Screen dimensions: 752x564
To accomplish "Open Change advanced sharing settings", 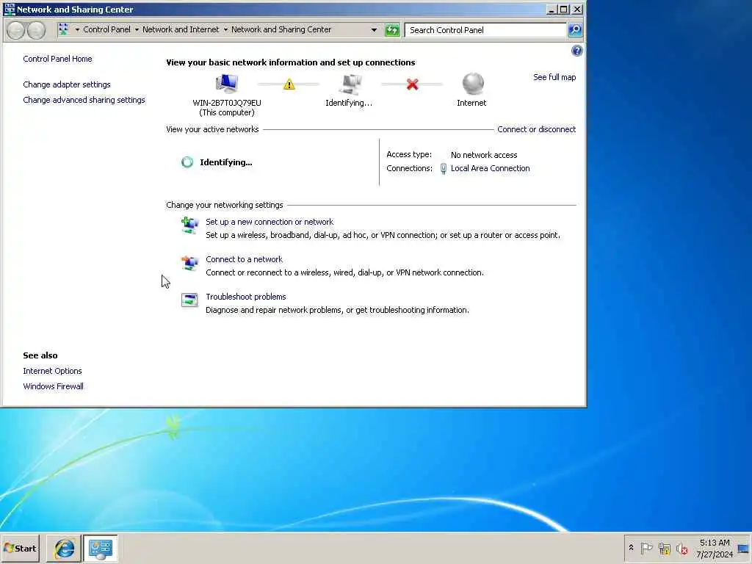I will 84,100.
